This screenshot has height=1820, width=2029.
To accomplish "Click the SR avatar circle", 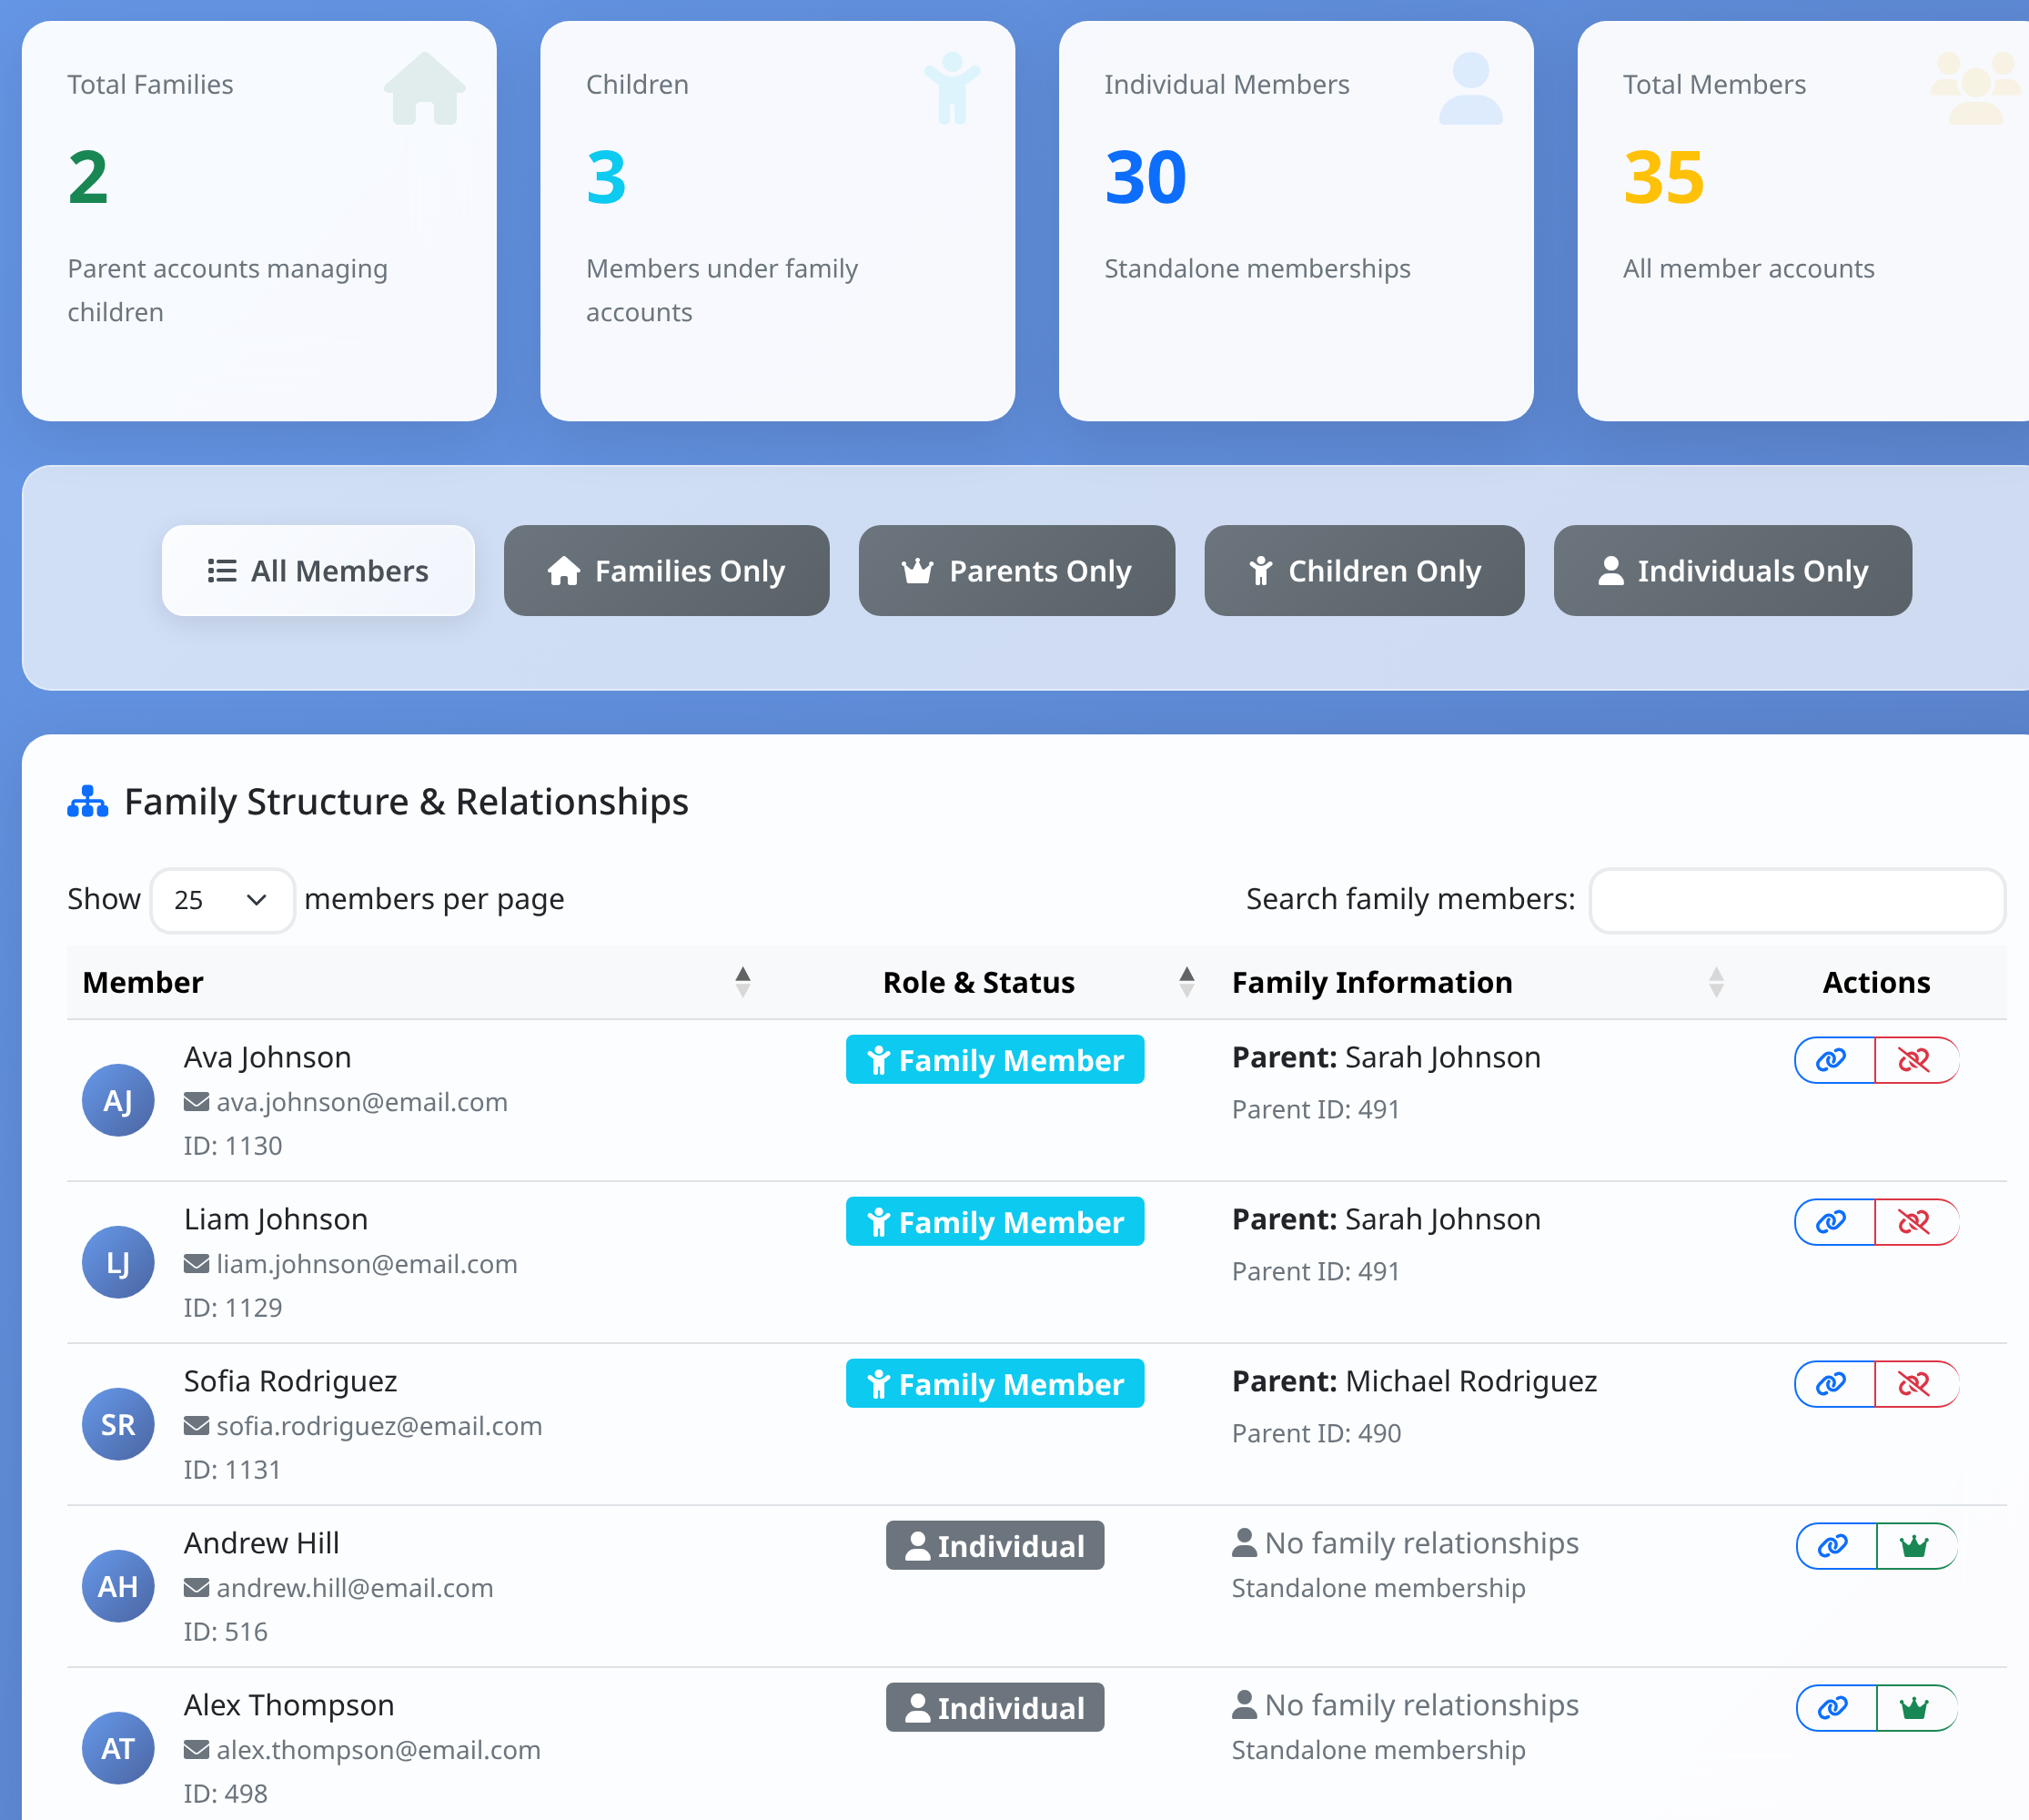I will tap(118, 1425).
